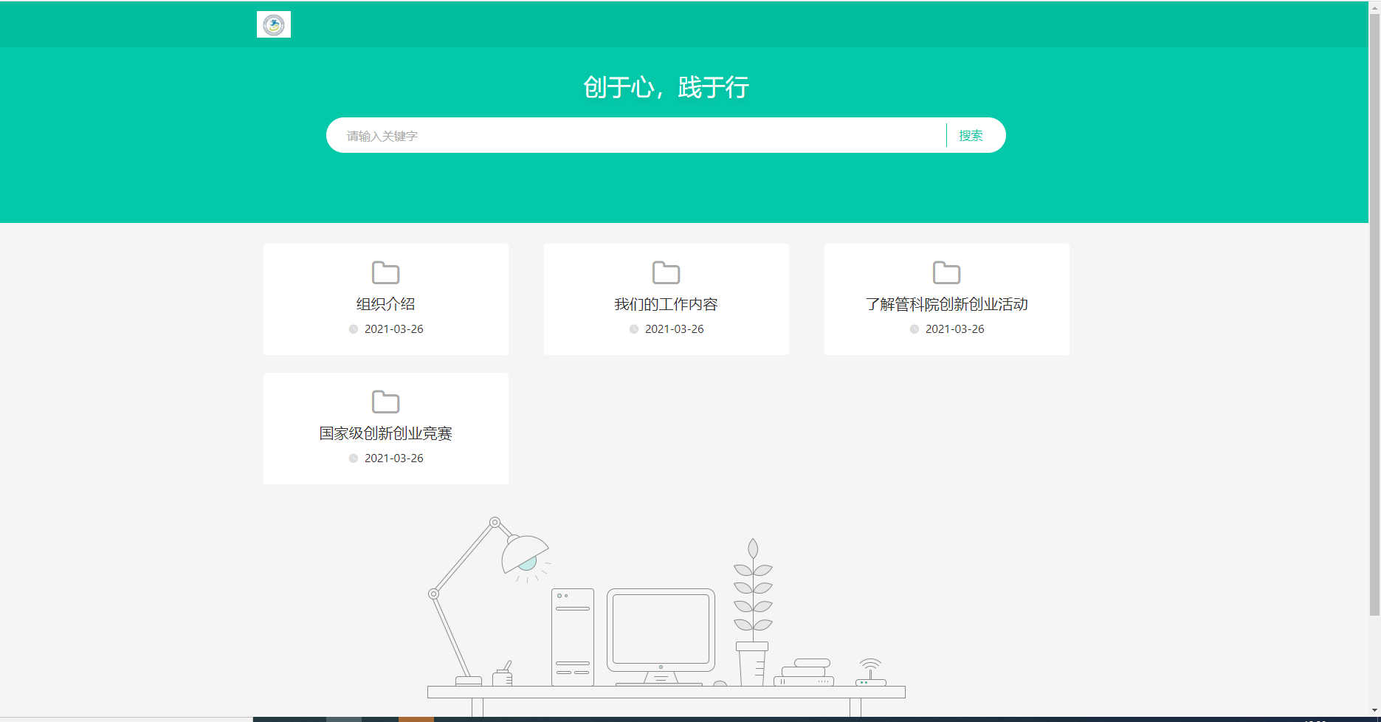Click the clock icon in the 了解管科院创新创业活动 card

tap(915, 329)
